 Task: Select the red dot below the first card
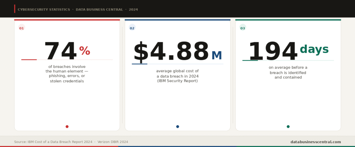pyautogui.click(x=67, y=127)
